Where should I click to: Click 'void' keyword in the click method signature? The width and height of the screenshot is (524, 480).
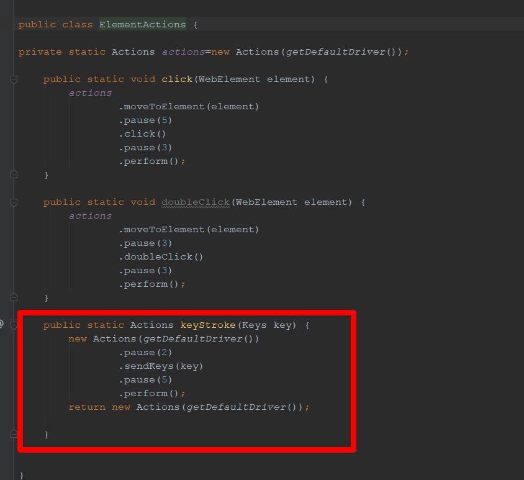tap(143, 79)
